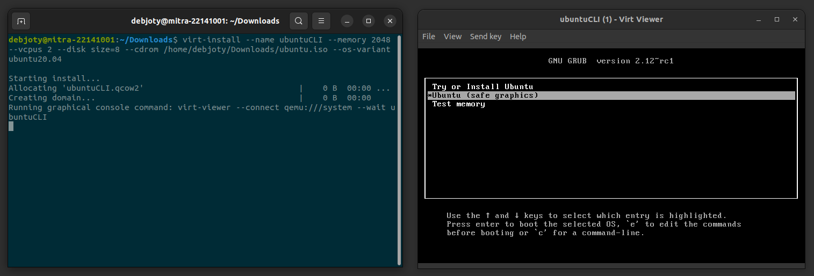Click the 'Use the ↑ and ↓ keys' instruction line
This screenshot has width=814, height=276.
click(586, 215)
